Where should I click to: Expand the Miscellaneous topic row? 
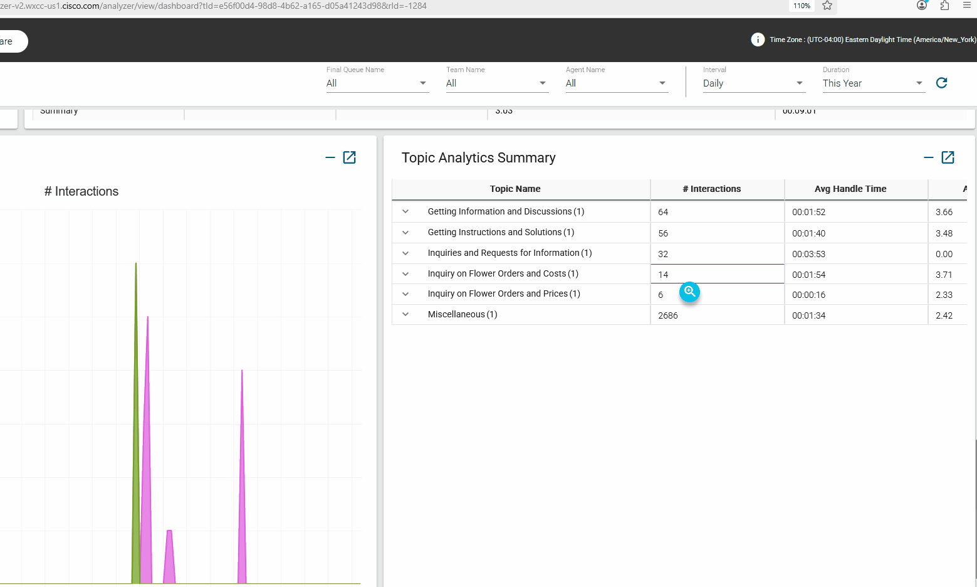(x=405, y=315)
